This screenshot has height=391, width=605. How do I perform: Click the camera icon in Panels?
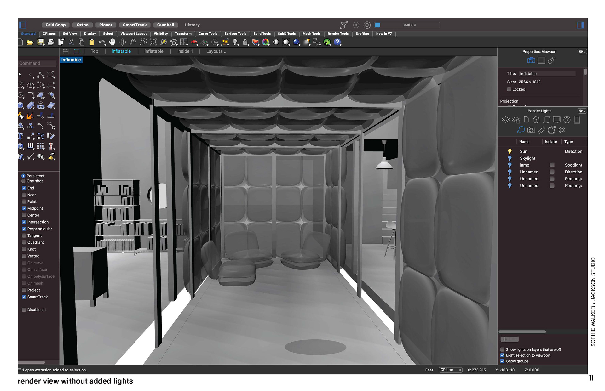(531, 130)
